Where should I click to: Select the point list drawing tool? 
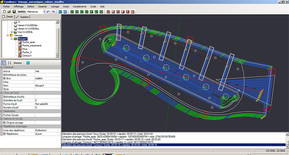pos(82,12)
